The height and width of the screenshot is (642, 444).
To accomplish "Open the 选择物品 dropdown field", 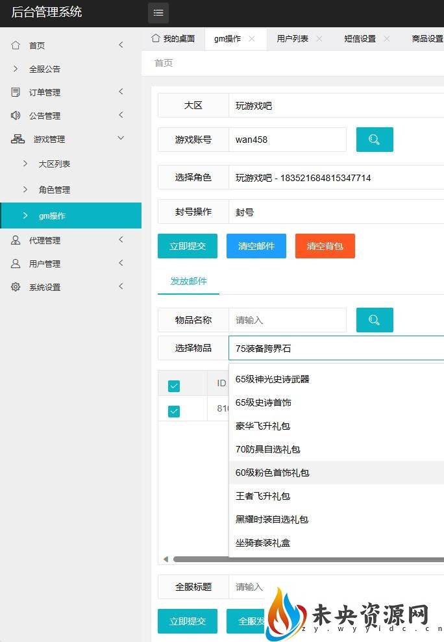I will (336, 349).
